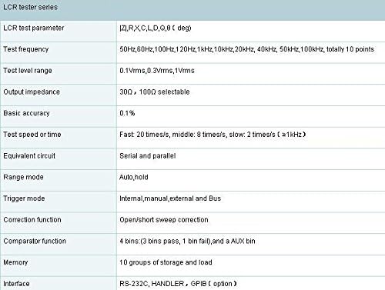Screen dimensions: 385x290
Task: Select the 'Basic accuracy' label
Action: tap(26, 113)
